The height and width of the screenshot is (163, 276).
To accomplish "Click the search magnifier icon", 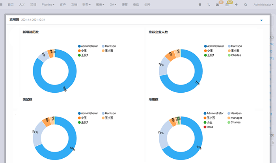I will (246, 5).
